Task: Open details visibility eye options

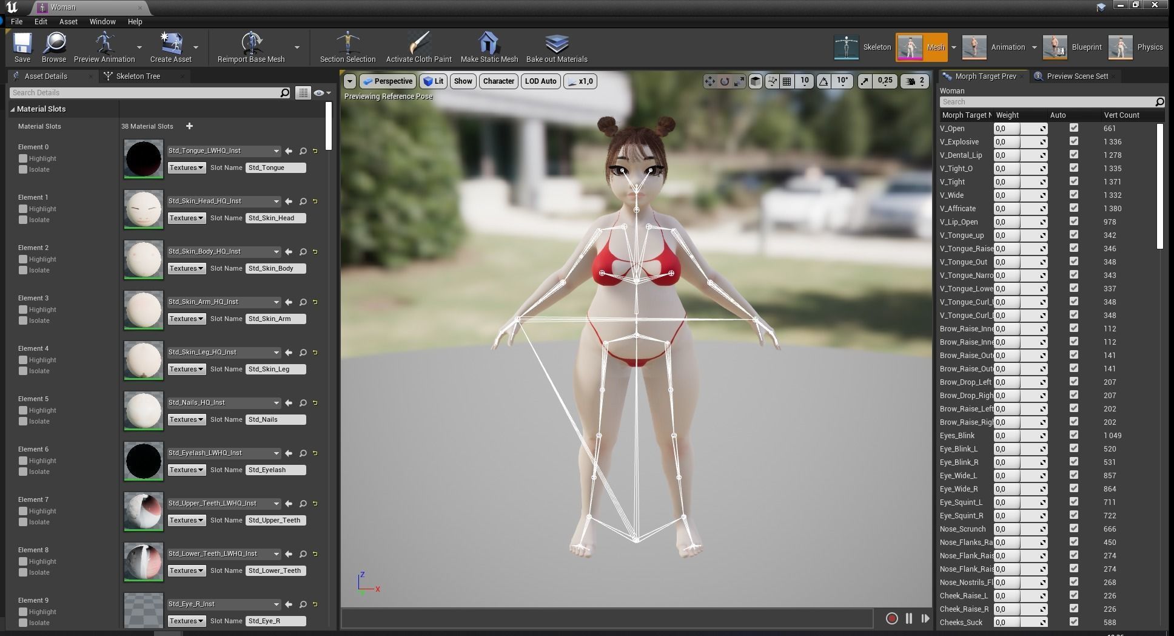Action: click(322, 93)
